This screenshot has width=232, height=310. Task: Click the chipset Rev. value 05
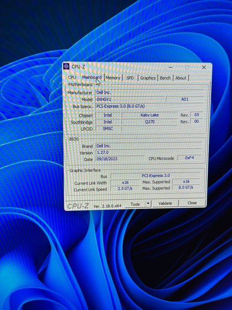197,115
